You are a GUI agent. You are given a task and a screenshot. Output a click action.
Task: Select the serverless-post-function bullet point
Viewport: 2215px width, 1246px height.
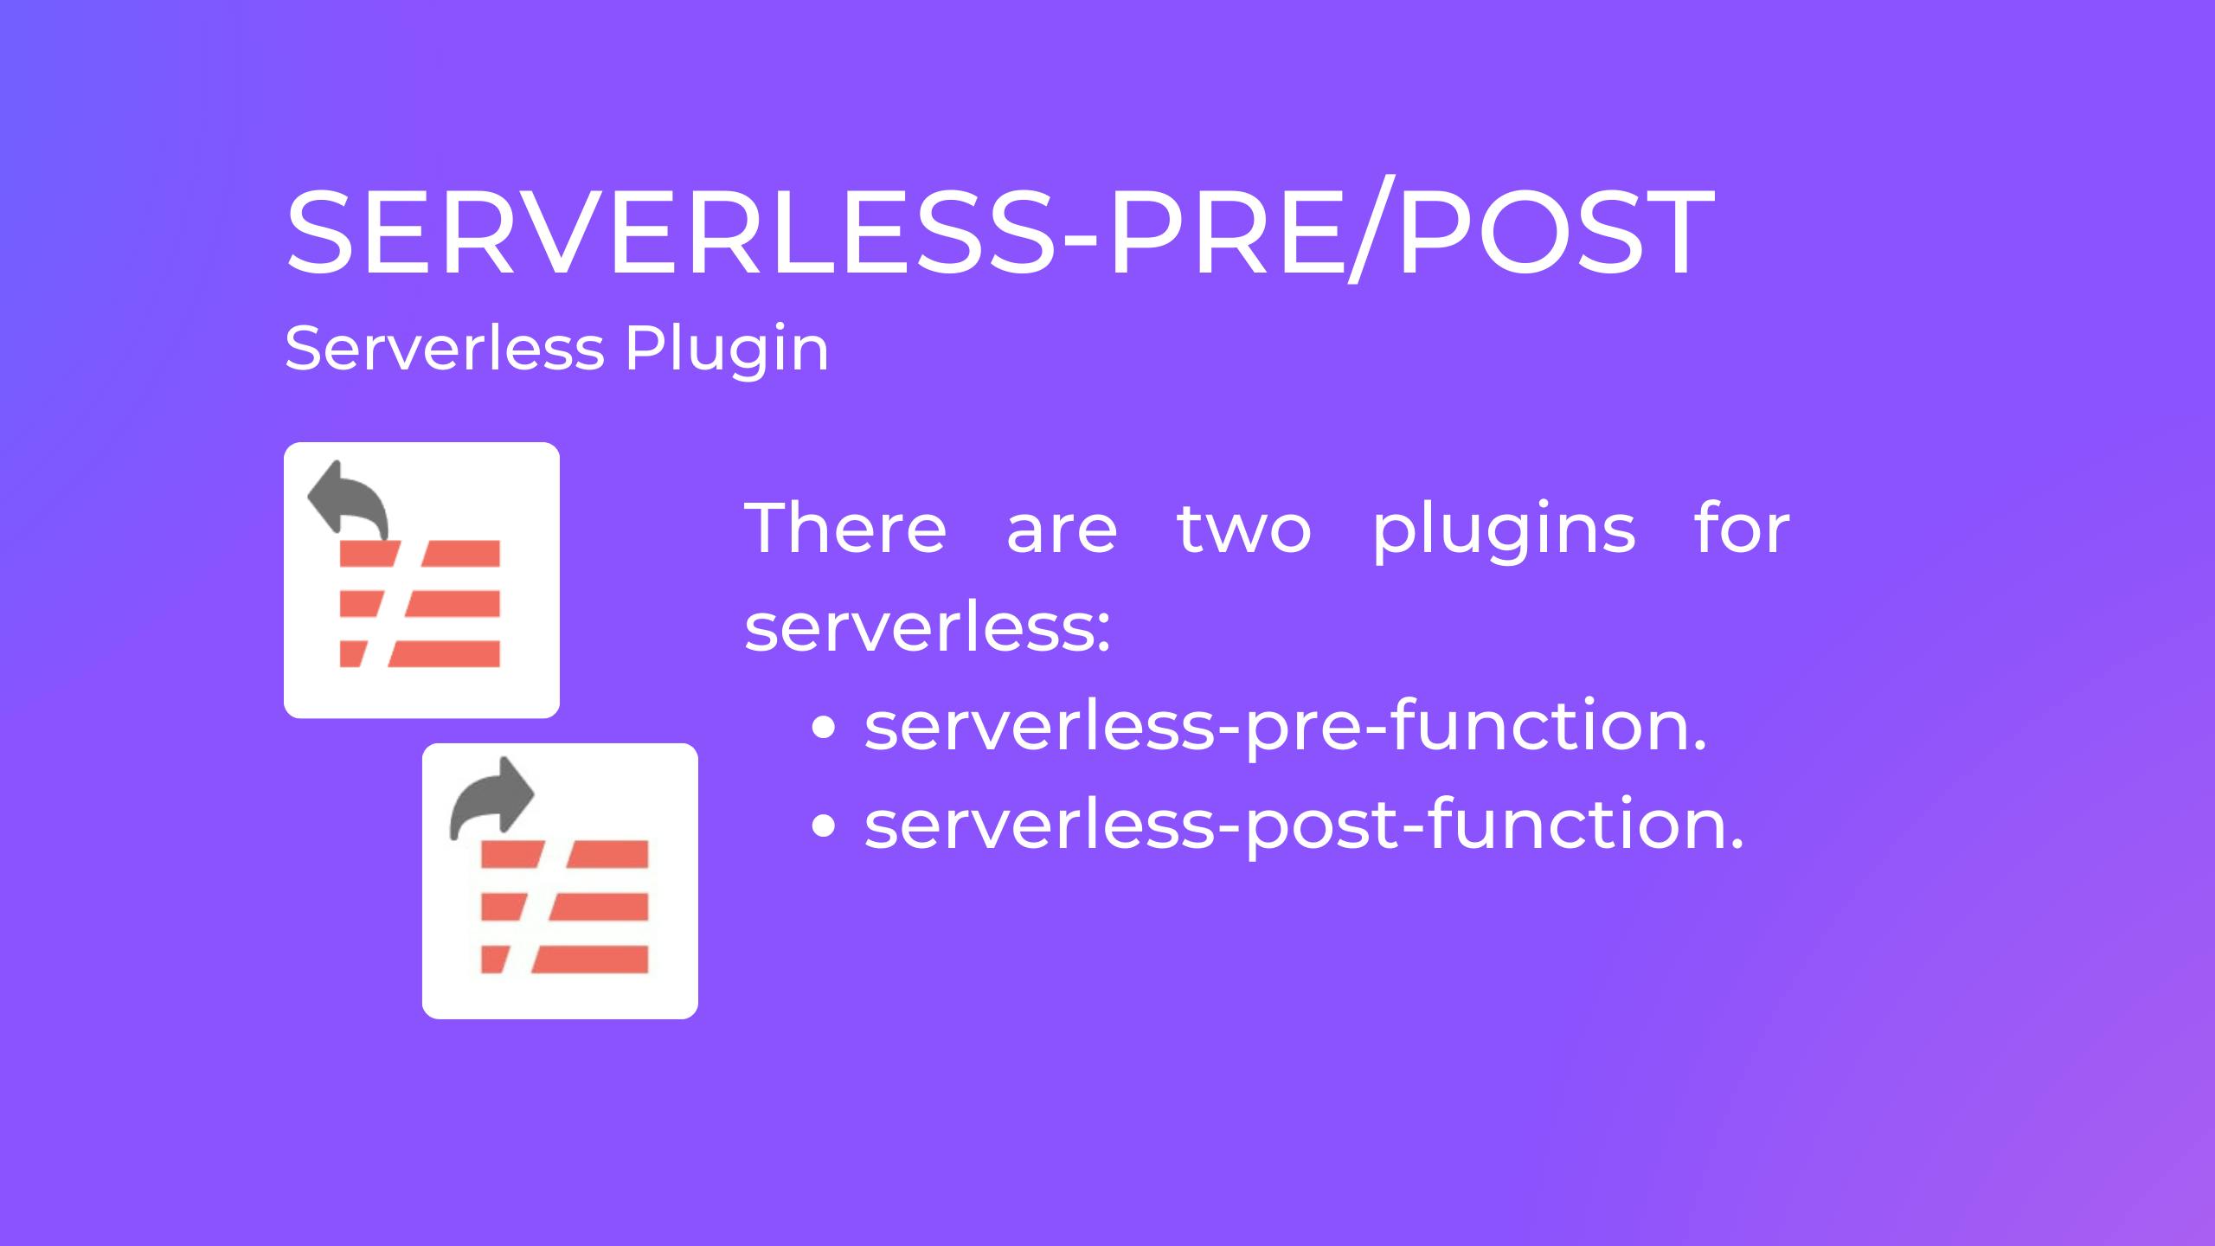(1278, 825)
